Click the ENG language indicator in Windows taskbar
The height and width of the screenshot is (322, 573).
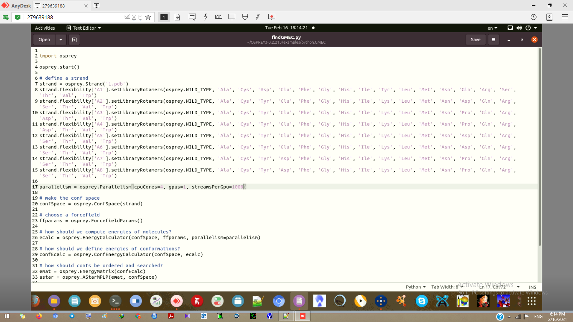click(x=538, y=316)
